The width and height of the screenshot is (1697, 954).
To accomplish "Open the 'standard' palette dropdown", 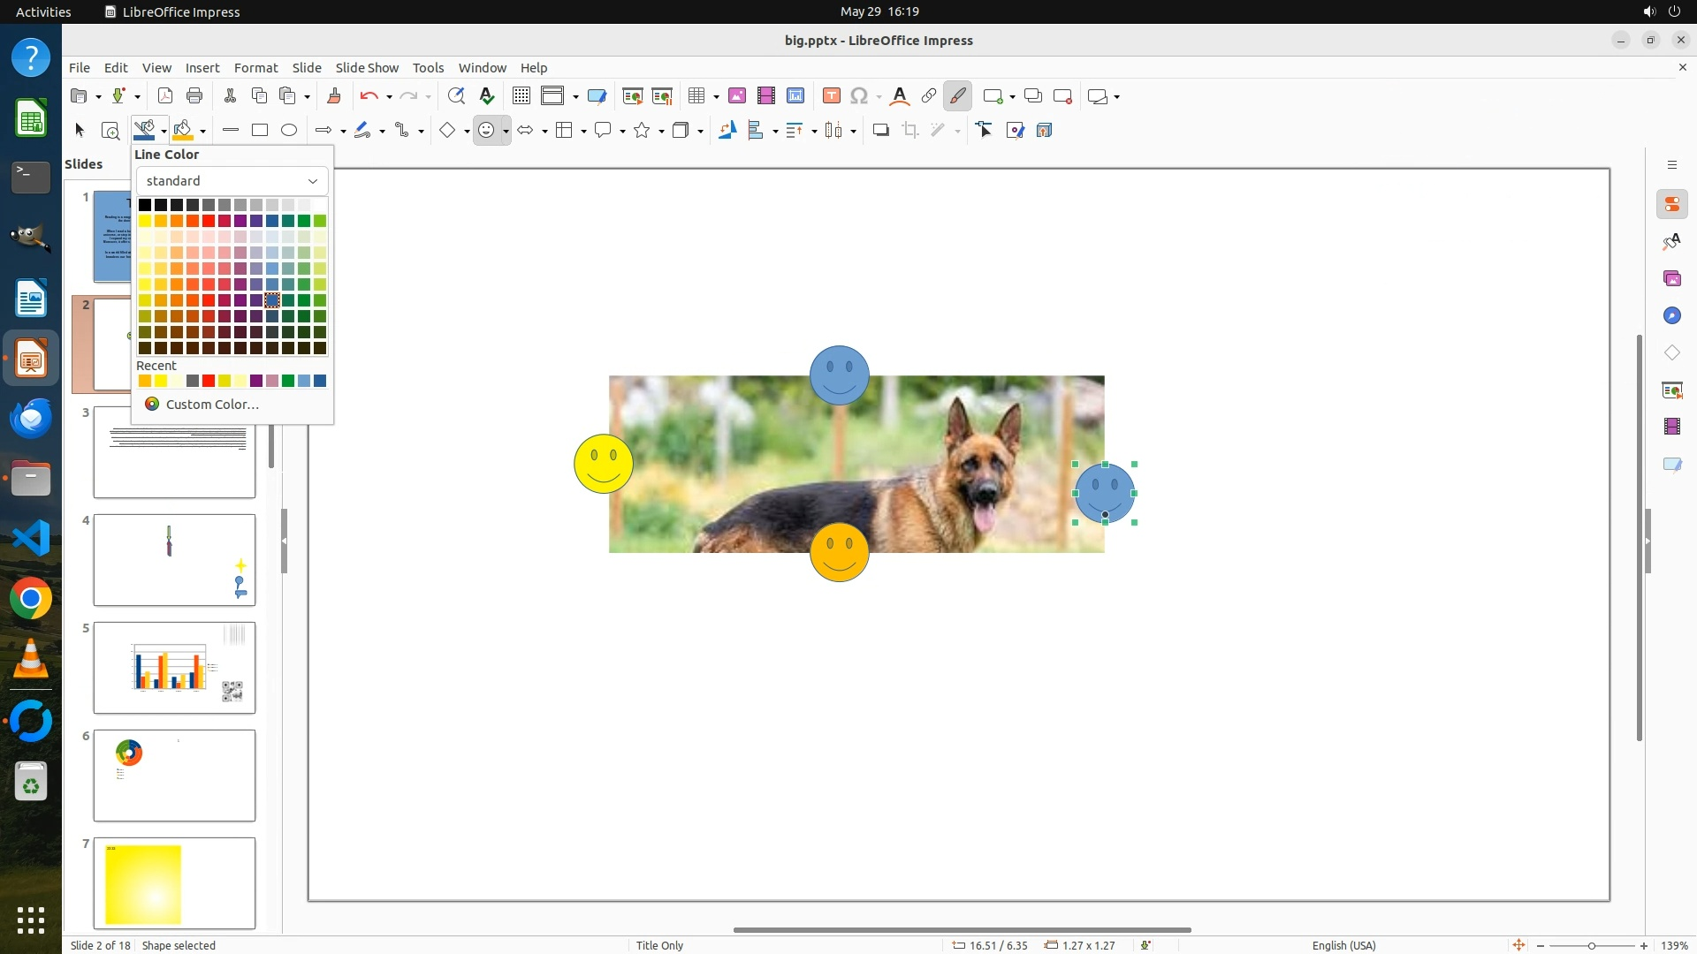I will click(x=232, y=181).
